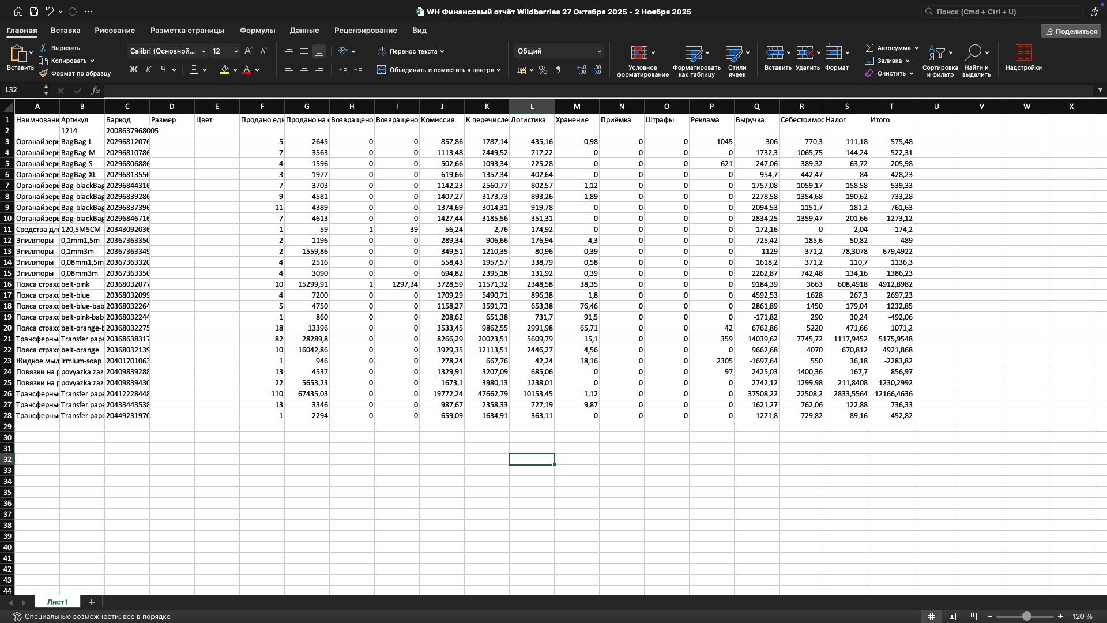Expand the number format Общий dropdown

(599, 51)
